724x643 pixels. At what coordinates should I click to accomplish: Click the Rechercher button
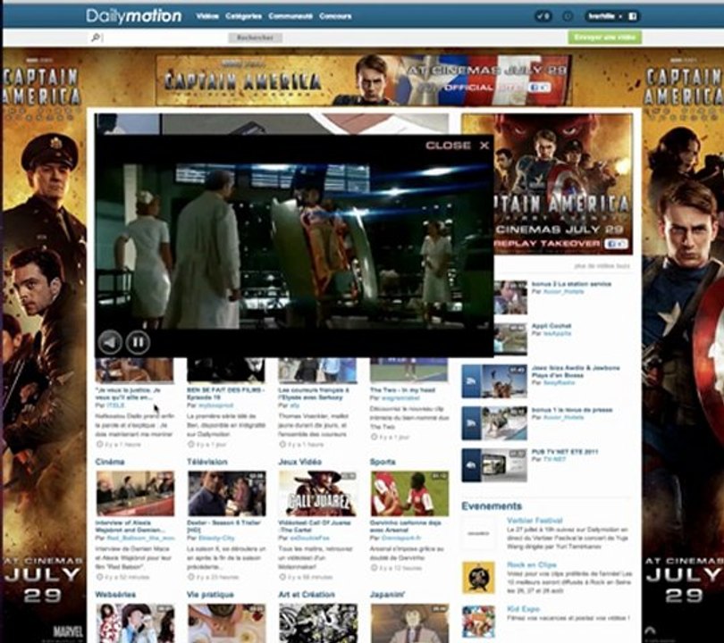click(x=255, y=38)
